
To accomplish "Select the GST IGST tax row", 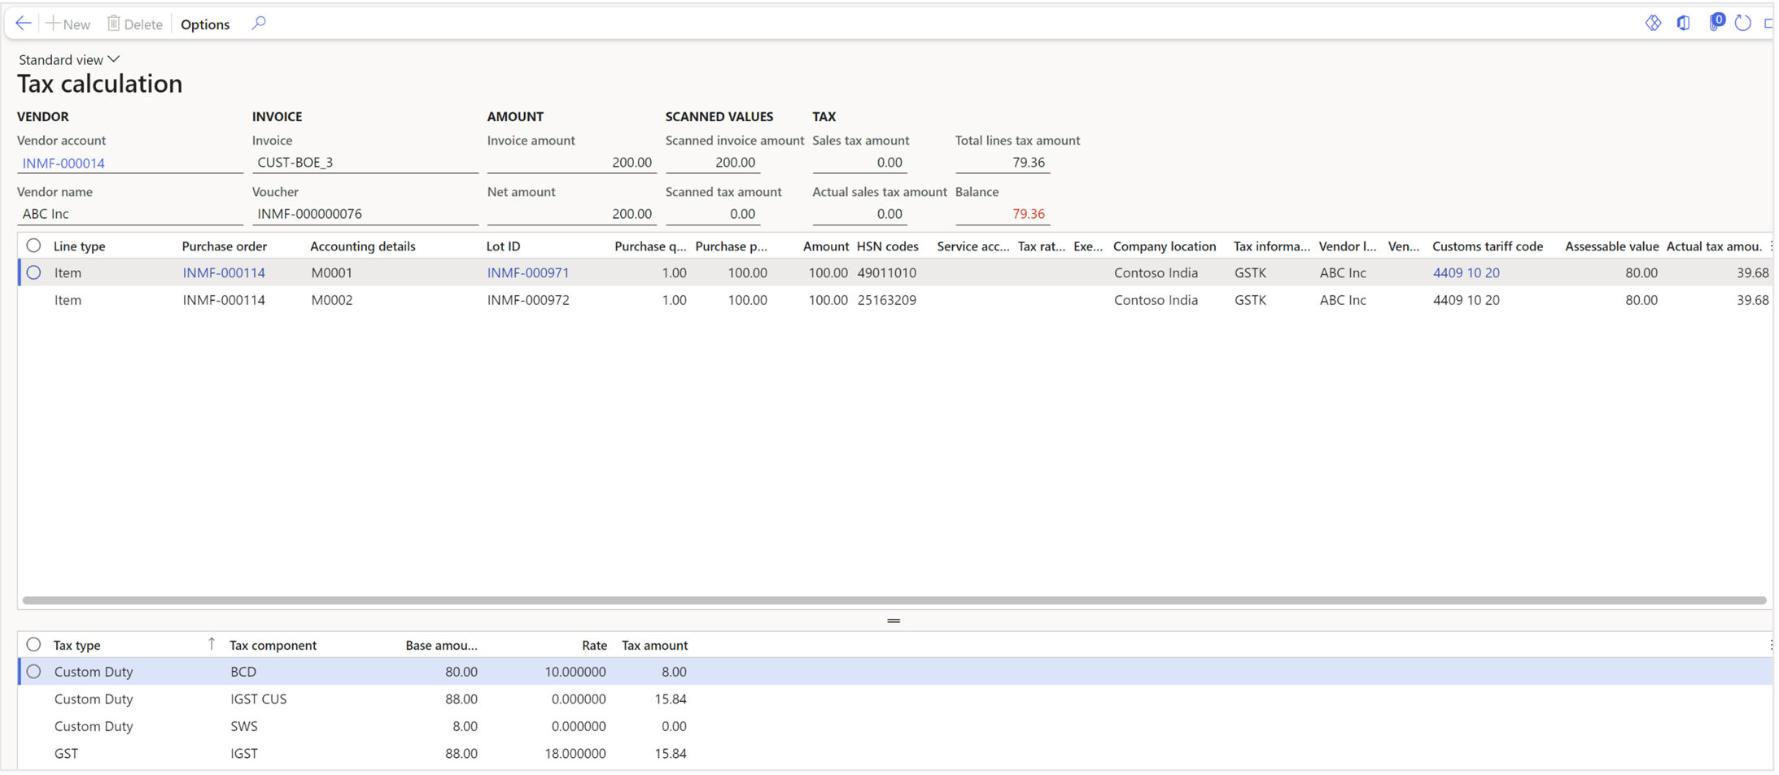I will 895,754.
